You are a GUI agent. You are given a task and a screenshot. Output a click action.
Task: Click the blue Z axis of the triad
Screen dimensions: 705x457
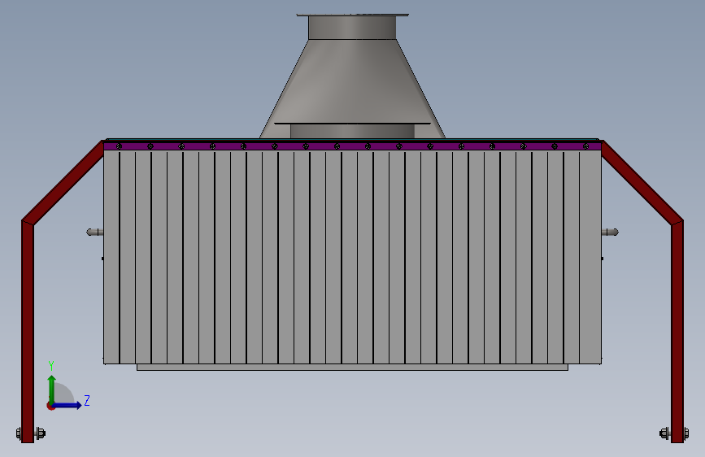(67, 405)
